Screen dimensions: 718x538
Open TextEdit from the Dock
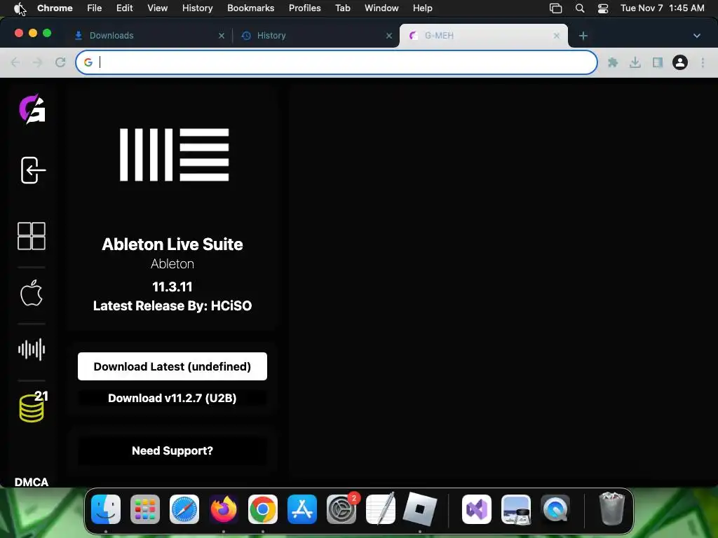381,509
